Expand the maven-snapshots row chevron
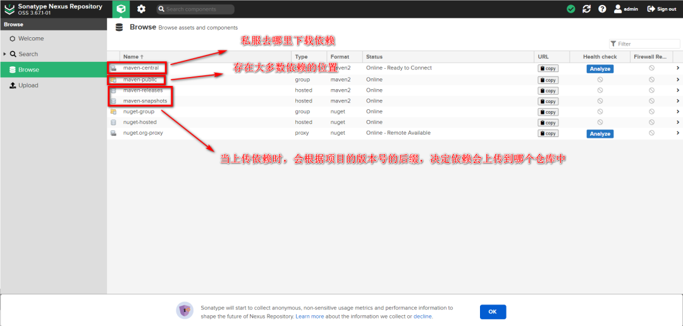 678,101
